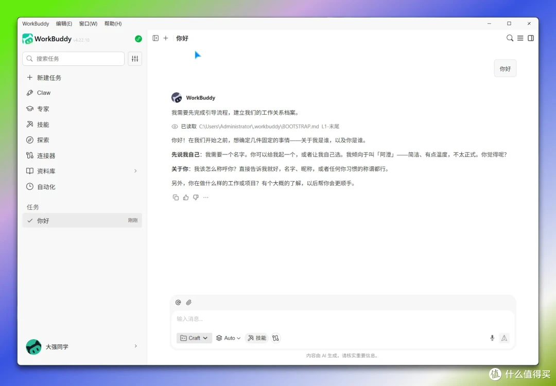Screen dimensions: 556x386
Task: Open the Auto model dropdown
Action: tap(229, 338)
